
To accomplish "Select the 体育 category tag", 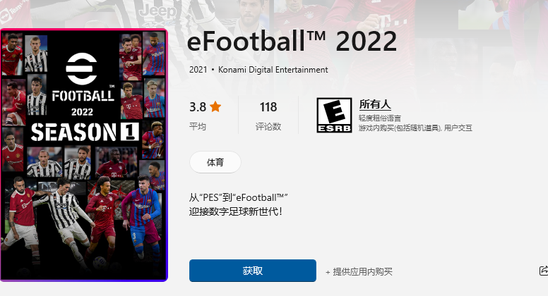I will point(215,162).
